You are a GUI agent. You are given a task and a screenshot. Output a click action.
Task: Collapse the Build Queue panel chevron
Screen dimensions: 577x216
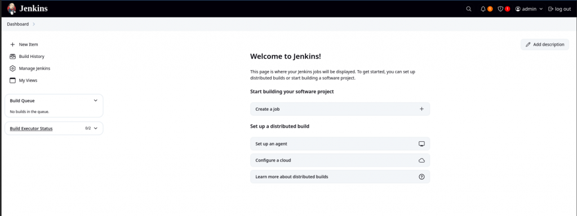(x=96, y=101)
